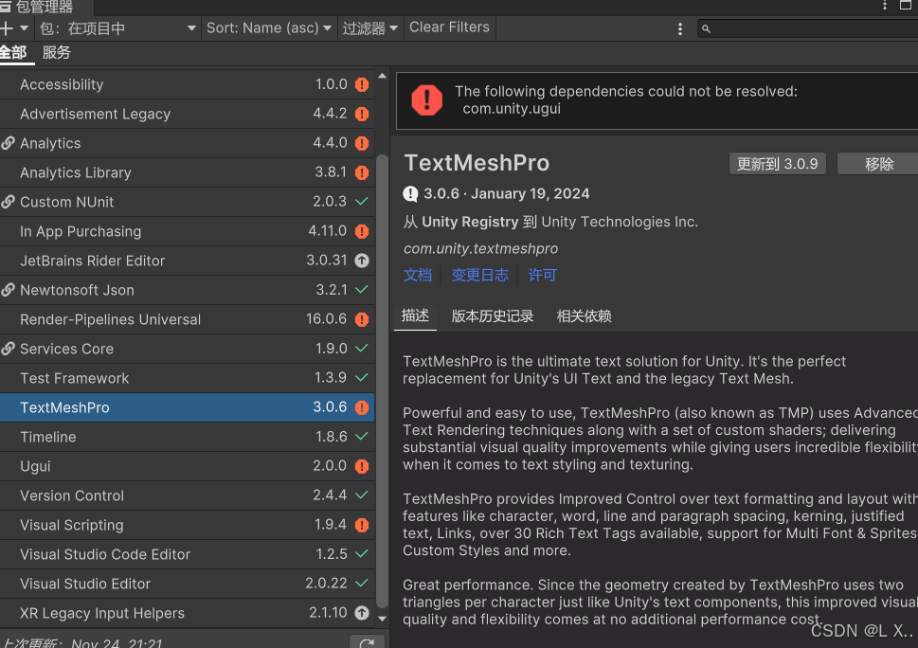The width and height of the screenshot is (918, 648).
Task: Open the 过滤器 filters dropdown
Action: click(370, 28)
